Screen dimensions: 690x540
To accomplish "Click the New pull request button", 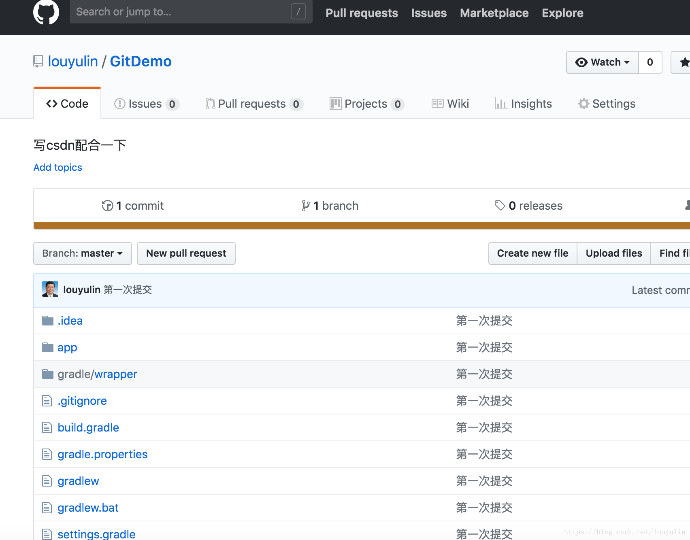I will pos(186,253).
